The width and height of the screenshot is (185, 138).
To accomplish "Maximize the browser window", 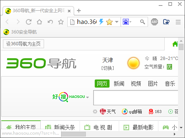I will 170,4.
